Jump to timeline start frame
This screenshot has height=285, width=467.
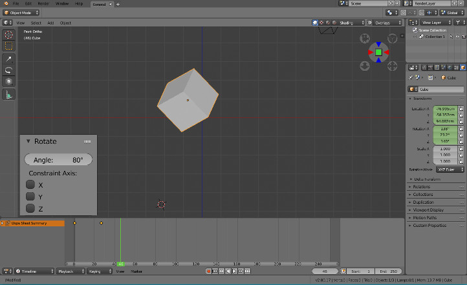click(x=215, y=271)
